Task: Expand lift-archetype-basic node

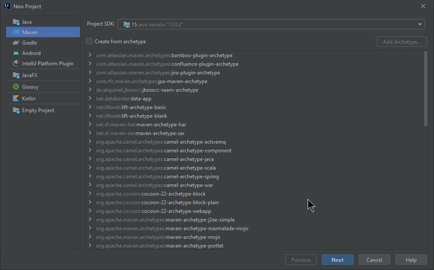Action: [x=90, y=107]
